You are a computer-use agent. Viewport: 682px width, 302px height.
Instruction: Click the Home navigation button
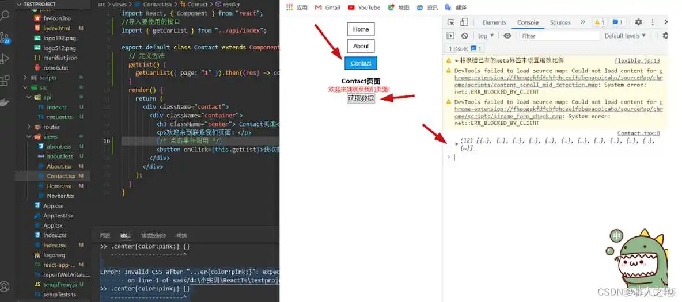click(x=361, y=29)
